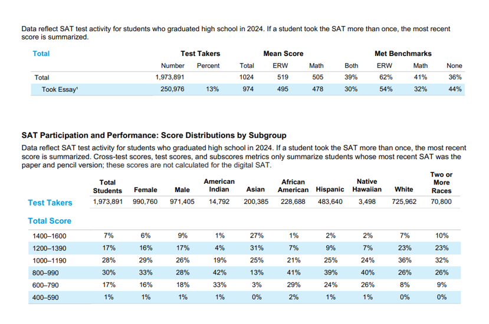489x324 pixels.
Task: Click the blue 'Total Score' label
Action: (50, 221)
